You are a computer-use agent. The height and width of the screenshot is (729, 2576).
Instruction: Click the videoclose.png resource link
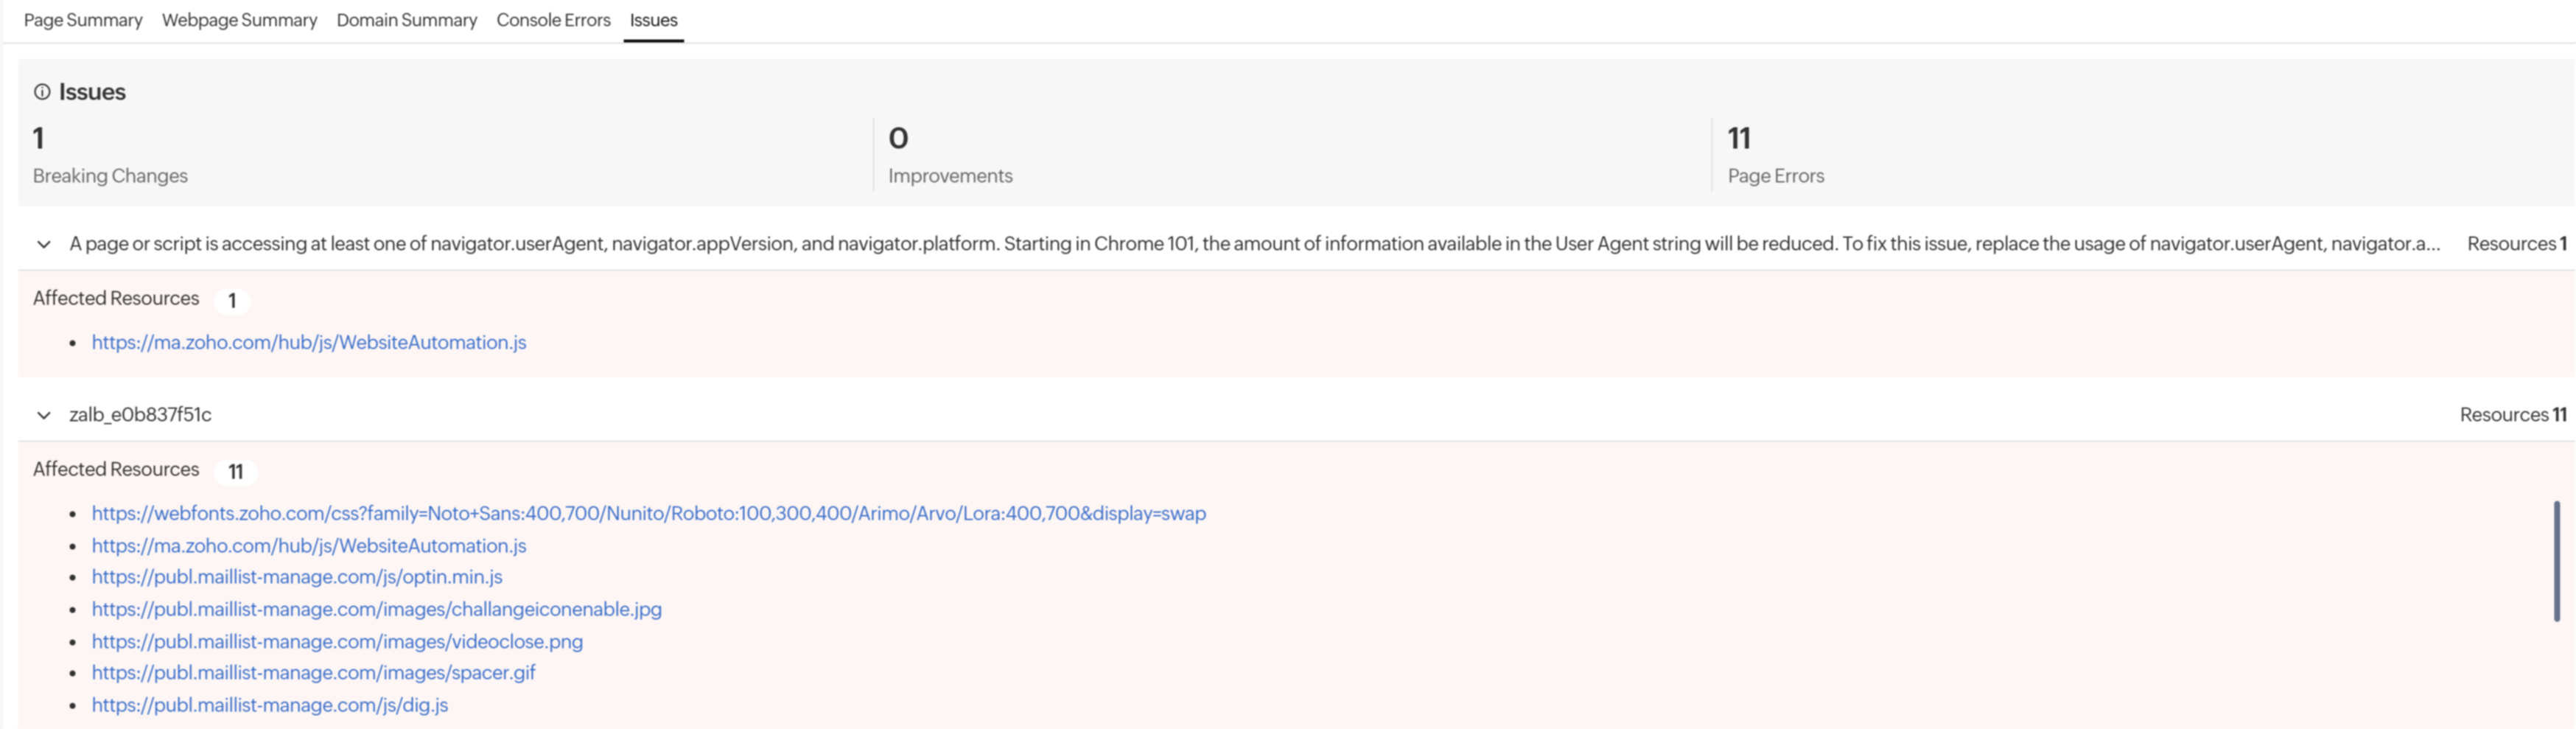coord(337,641)
